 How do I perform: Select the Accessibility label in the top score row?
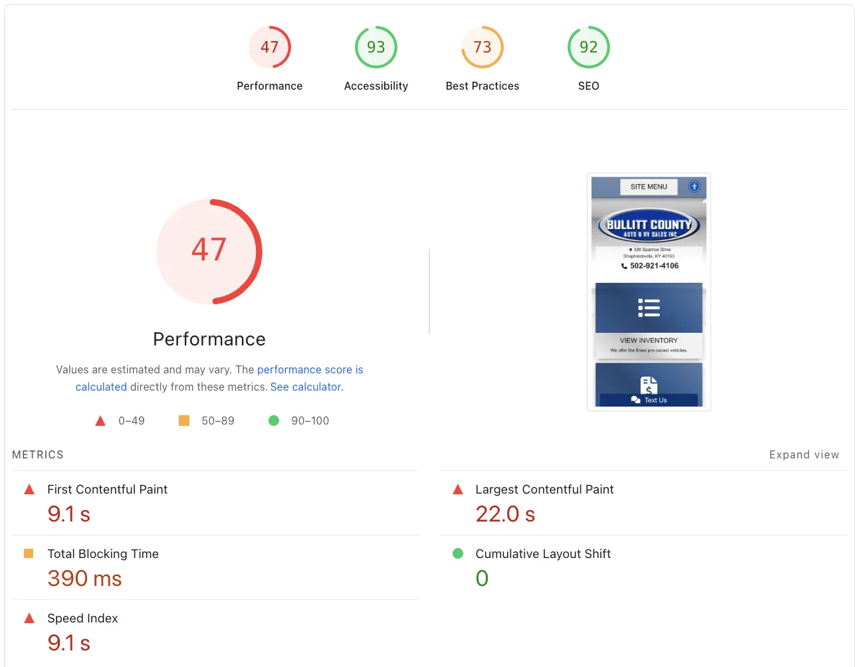[x=376, y=86]
